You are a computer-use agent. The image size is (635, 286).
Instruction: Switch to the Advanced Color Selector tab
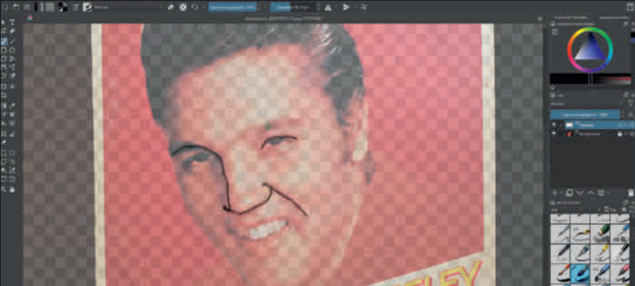(x=568, y=16)
